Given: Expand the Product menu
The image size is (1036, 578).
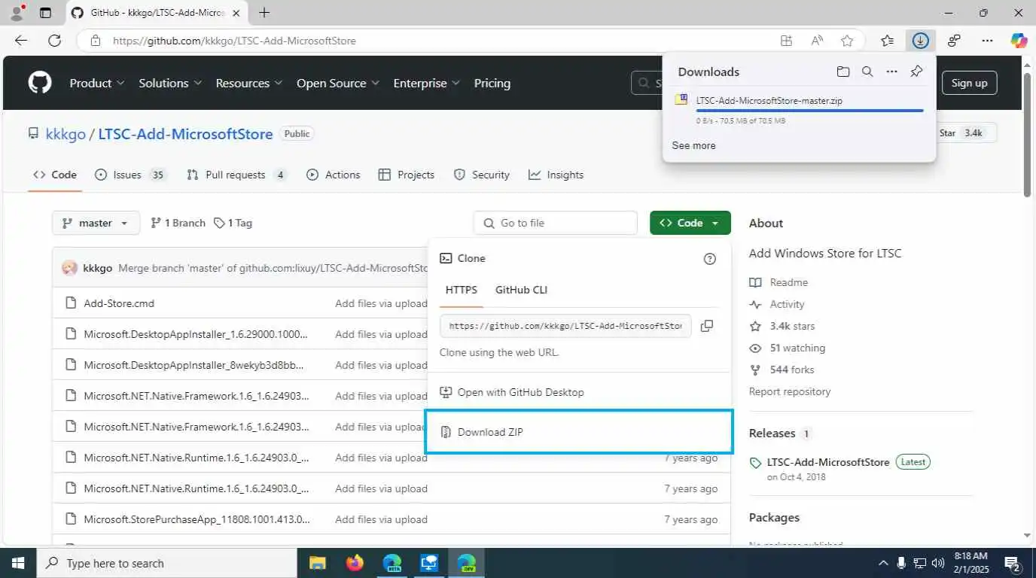Looking at the screenshot, I should pos(97,83).
